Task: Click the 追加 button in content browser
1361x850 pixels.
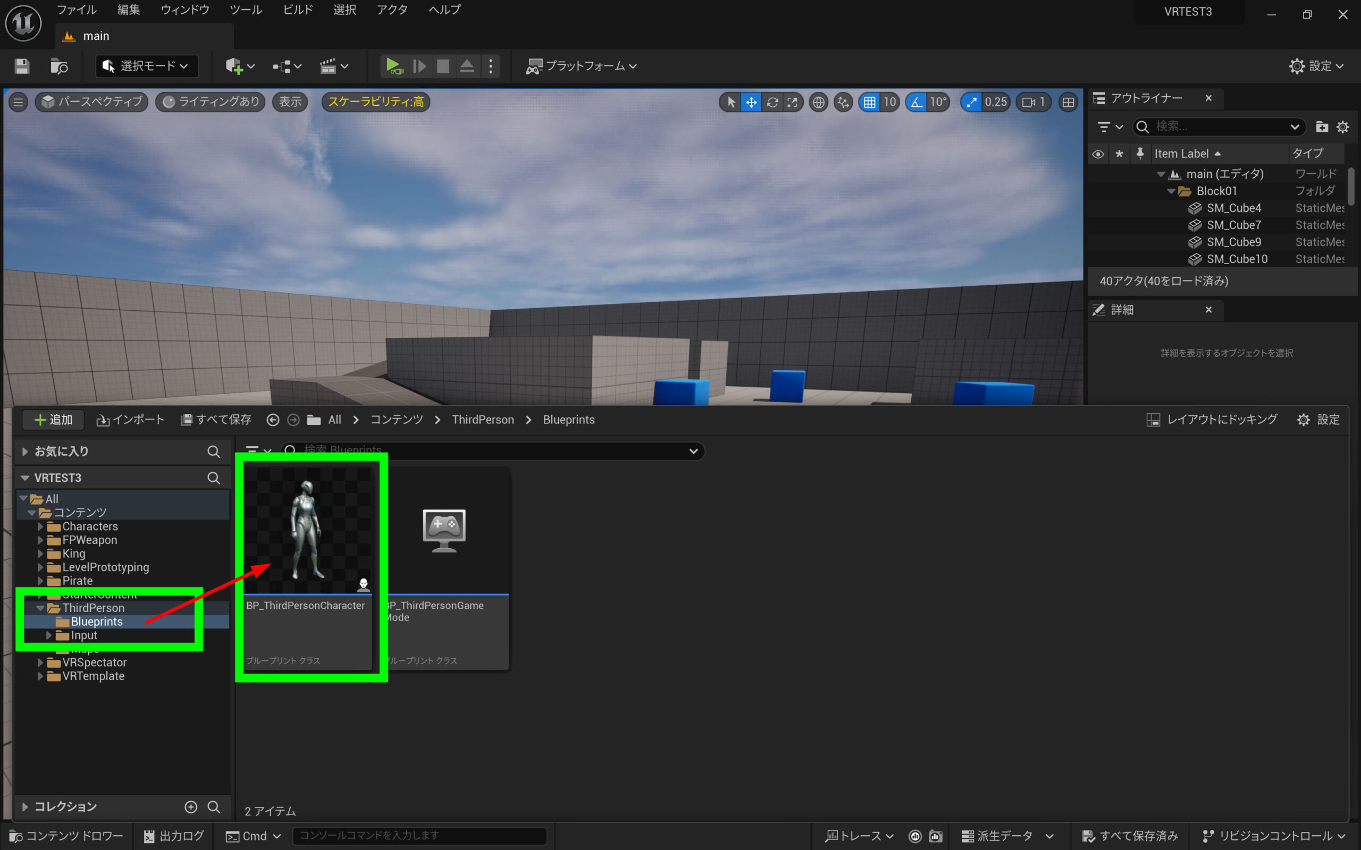Action: point(53,420)
